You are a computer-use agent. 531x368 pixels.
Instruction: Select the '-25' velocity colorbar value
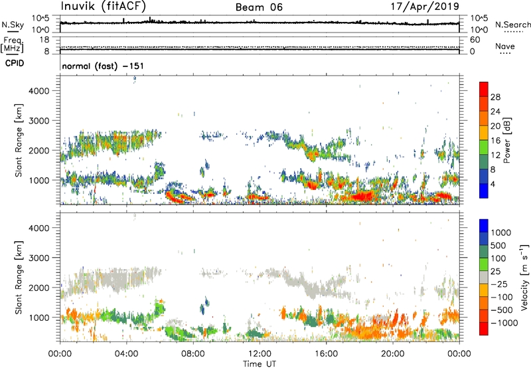click(x=498, y=284)
